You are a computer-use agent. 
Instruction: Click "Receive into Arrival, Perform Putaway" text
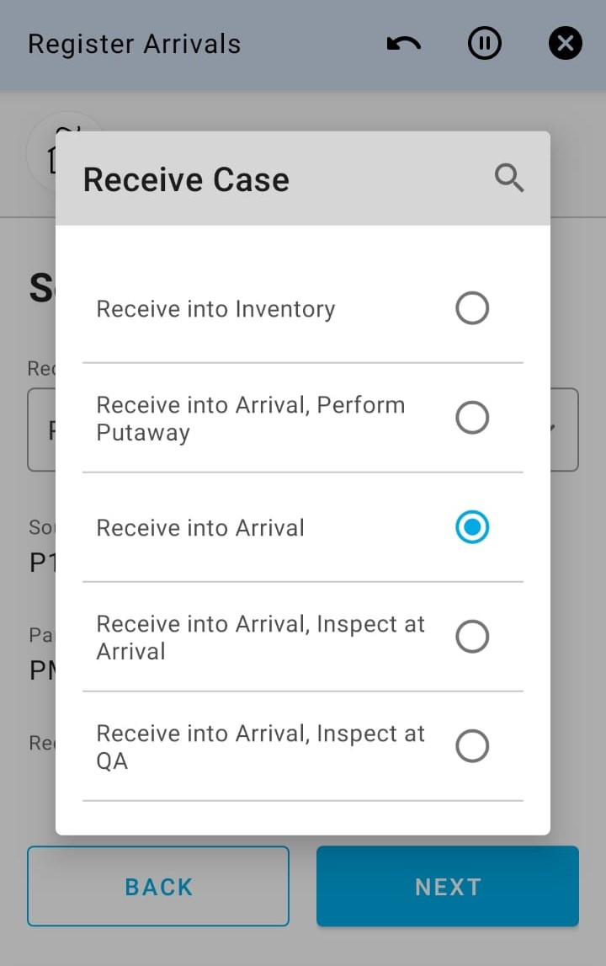[x=250, y=419]
